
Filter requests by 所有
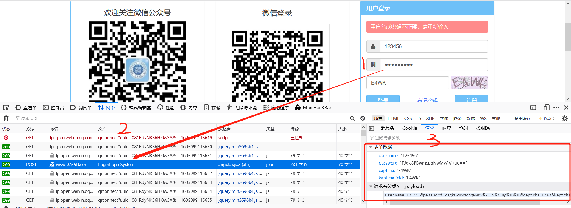click(378, 118)
